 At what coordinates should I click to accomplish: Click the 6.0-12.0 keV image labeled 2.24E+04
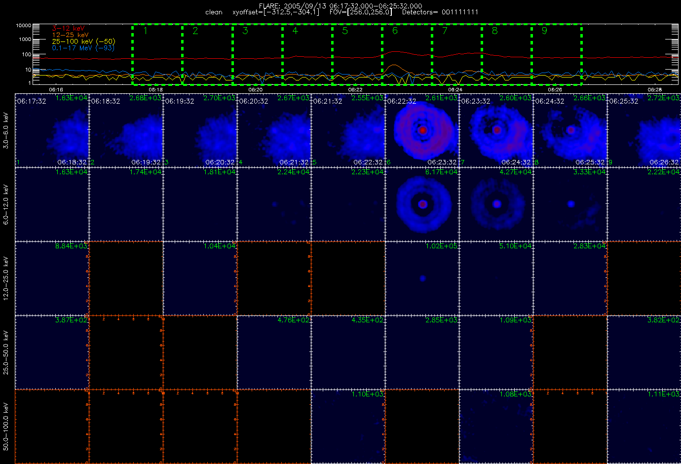coord(274,204)
